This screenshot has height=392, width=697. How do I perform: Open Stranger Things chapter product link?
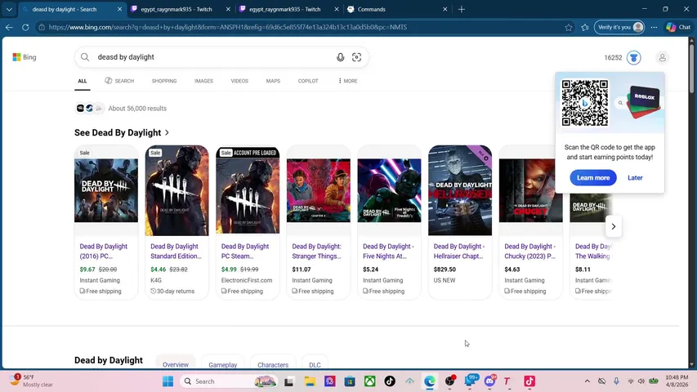(x=316, y=251)
